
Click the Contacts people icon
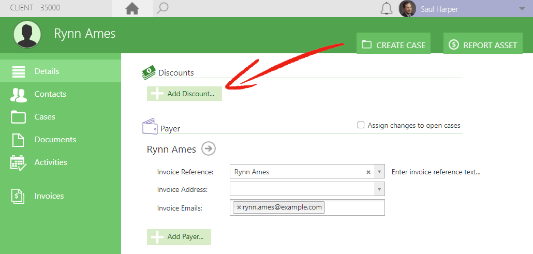[x=18, y=95]
